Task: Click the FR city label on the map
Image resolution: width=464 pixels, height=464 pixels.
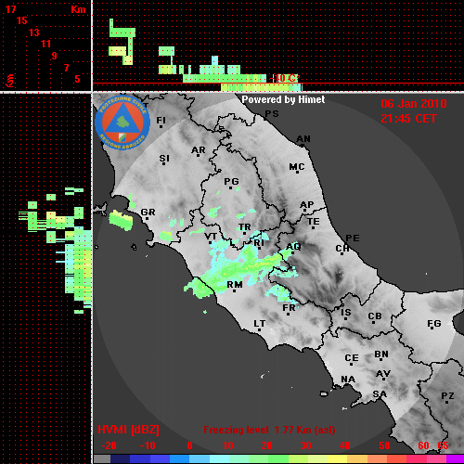Action: point(289,308)
